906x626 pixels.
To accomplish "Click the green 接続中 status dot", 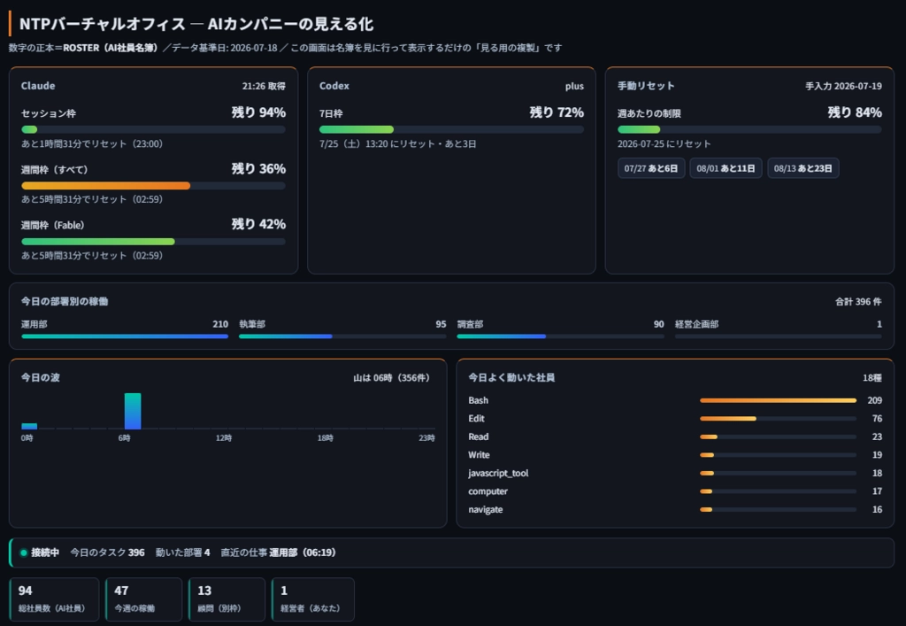I will (24, 553).
